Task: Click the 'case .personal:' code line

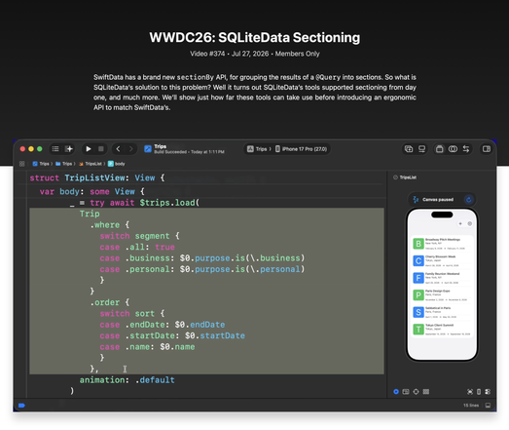Action: tap(202, 269)
